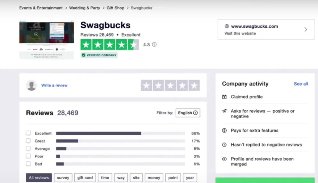318x183 pixels.
Task: Open the Write a review link
Action: point(54,85)
